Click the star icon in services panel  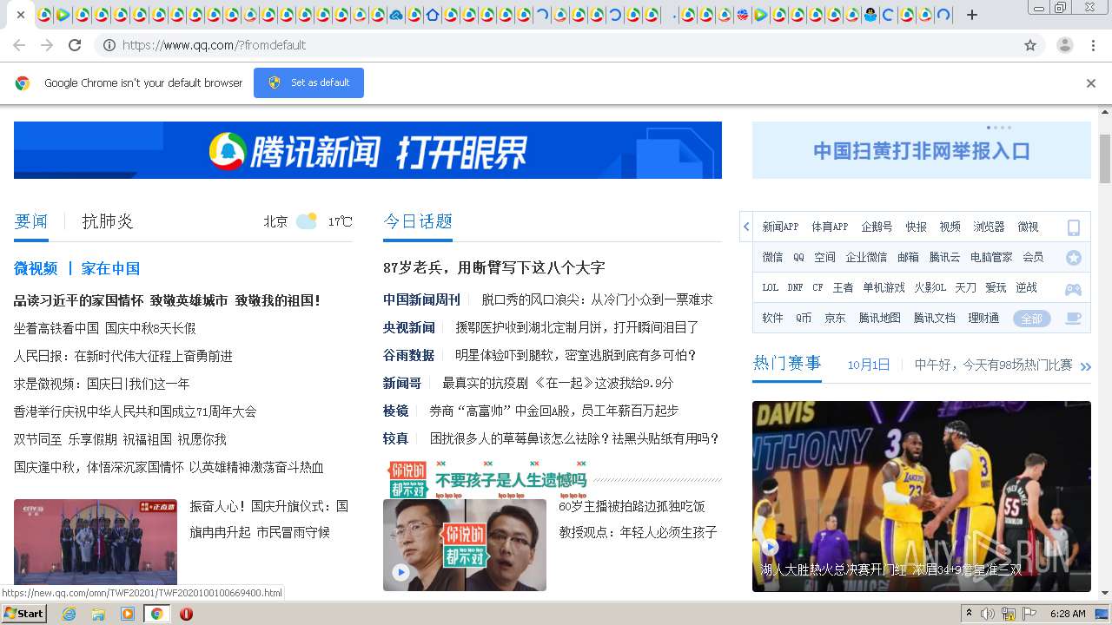(x=1074, y=258)
